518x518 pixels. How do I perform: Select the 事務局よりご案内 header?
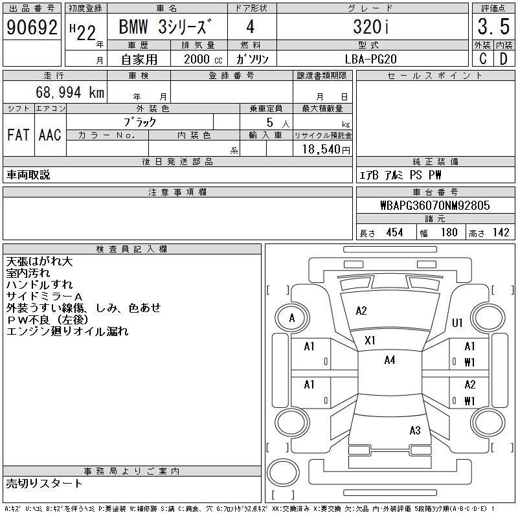click(x=131, y=471)
